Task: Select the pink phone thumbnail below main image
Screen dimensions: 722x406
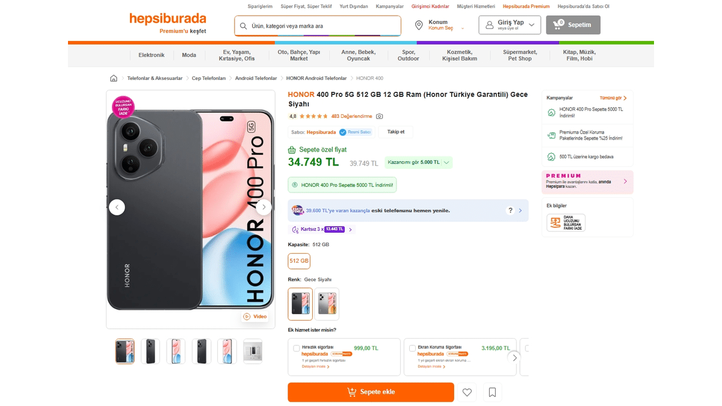Action: 176,351
